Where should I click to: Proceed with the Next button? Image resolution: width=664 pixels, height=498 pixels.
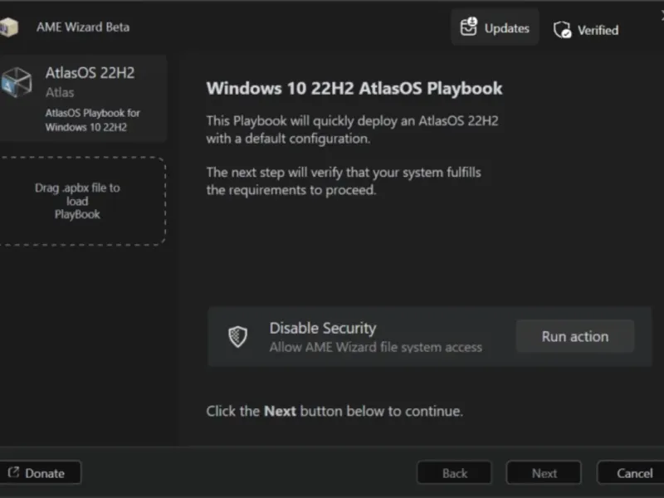[544, 473]
